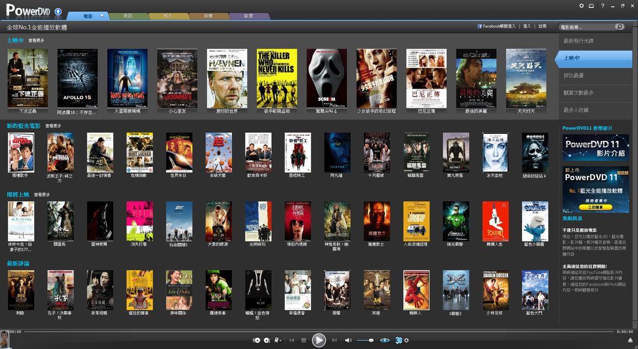Image resolution: width=638 pixels, height=349 pixels.
Task: Open the PowerDVD 11 影片介紹 tutorial banner
Action: coord(596,148)
